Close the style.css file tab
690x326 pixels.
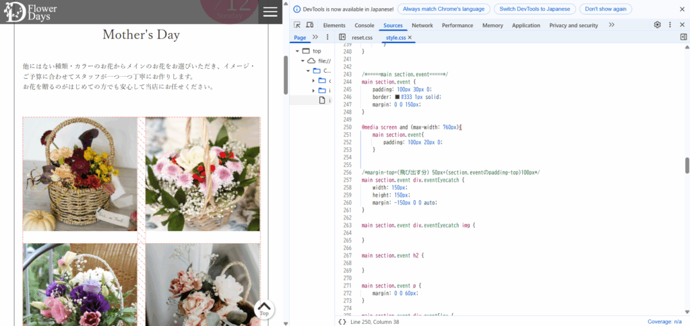point(410,38)
